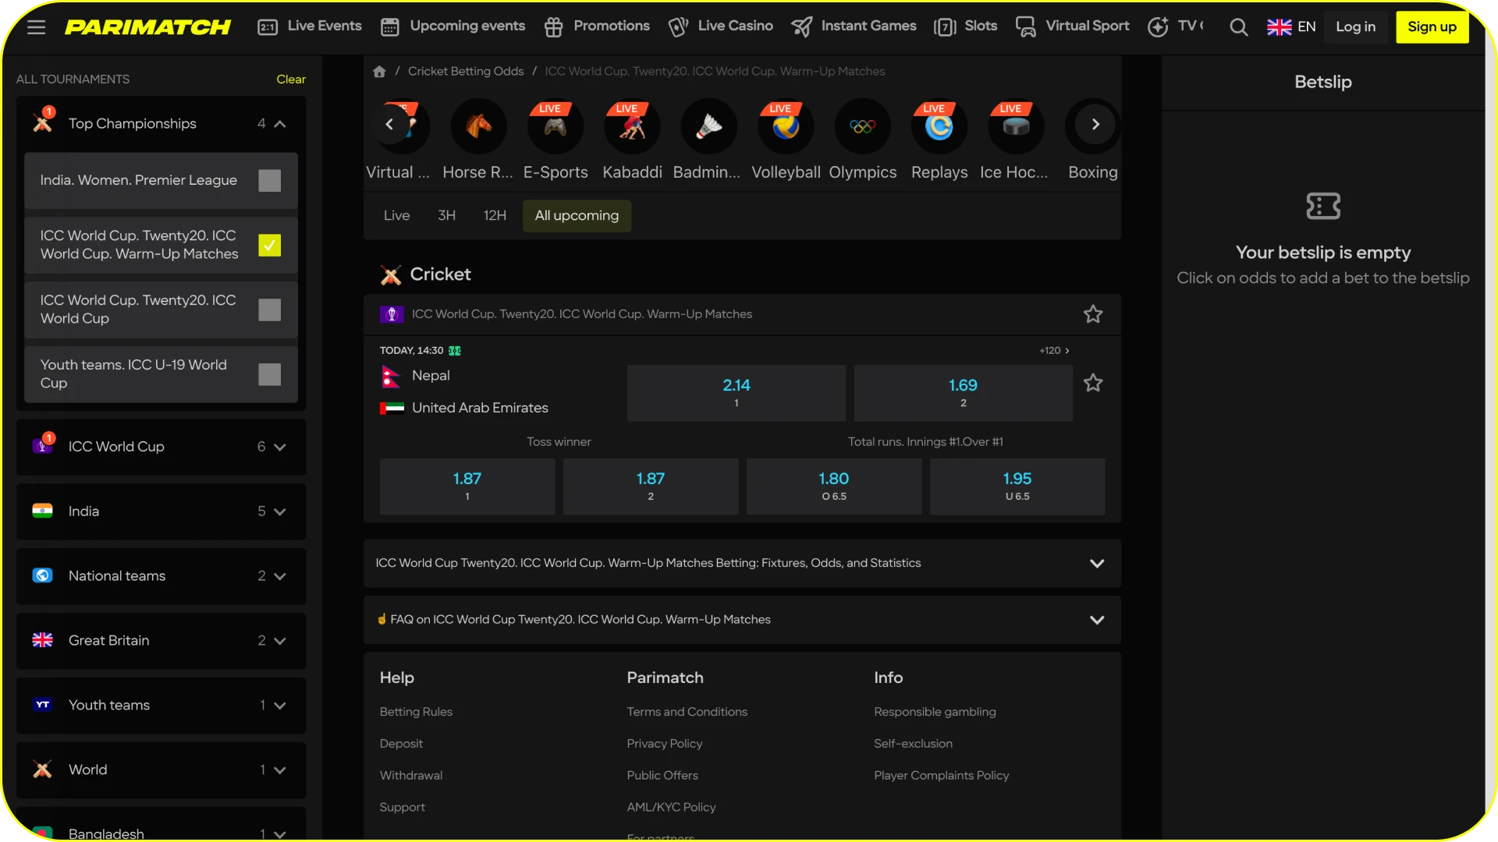
Task: Switch language via the EN flag
Action: pos(1291,27)
